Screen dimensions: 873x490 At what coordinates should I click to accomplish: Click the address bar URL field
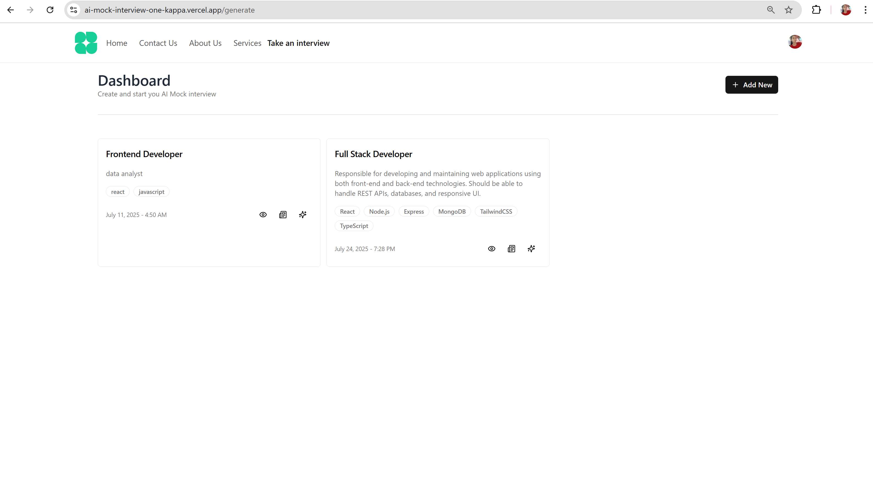pos(407,10)
